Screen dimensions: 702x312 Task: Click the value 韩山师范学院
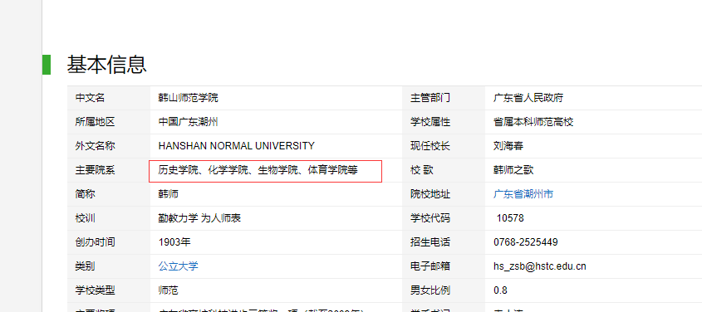(188, 97)
